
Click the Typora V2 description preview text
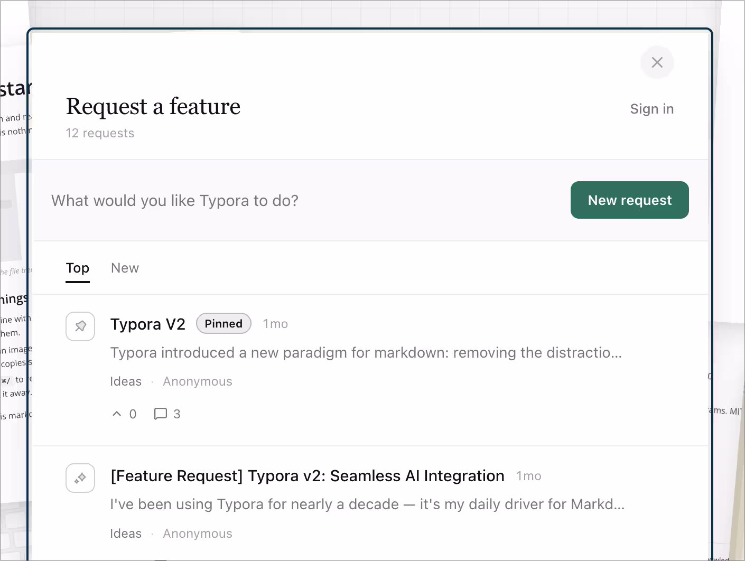[366, 353]
